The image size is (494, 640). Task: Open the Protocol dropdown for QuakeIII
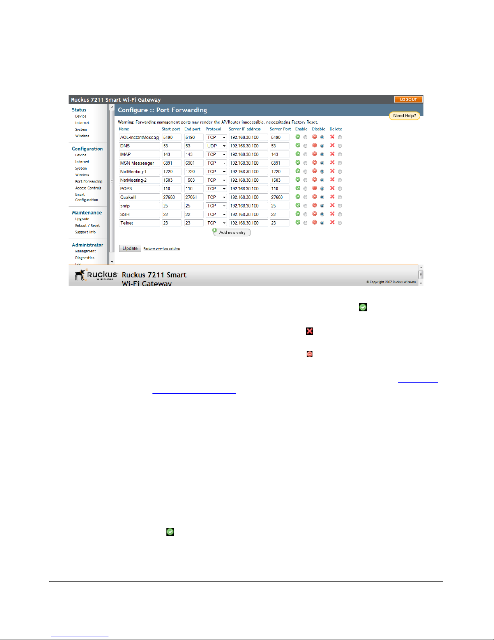217,197
